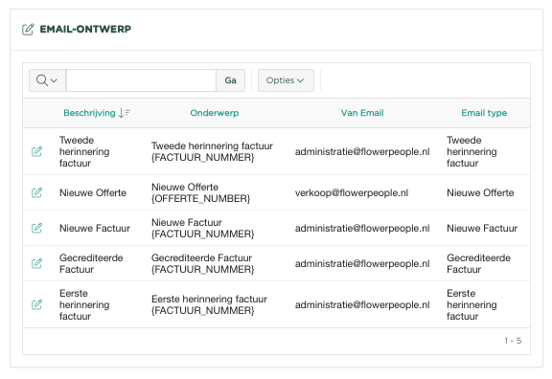Sort by the Beschrijving column header

pos(89,113)
